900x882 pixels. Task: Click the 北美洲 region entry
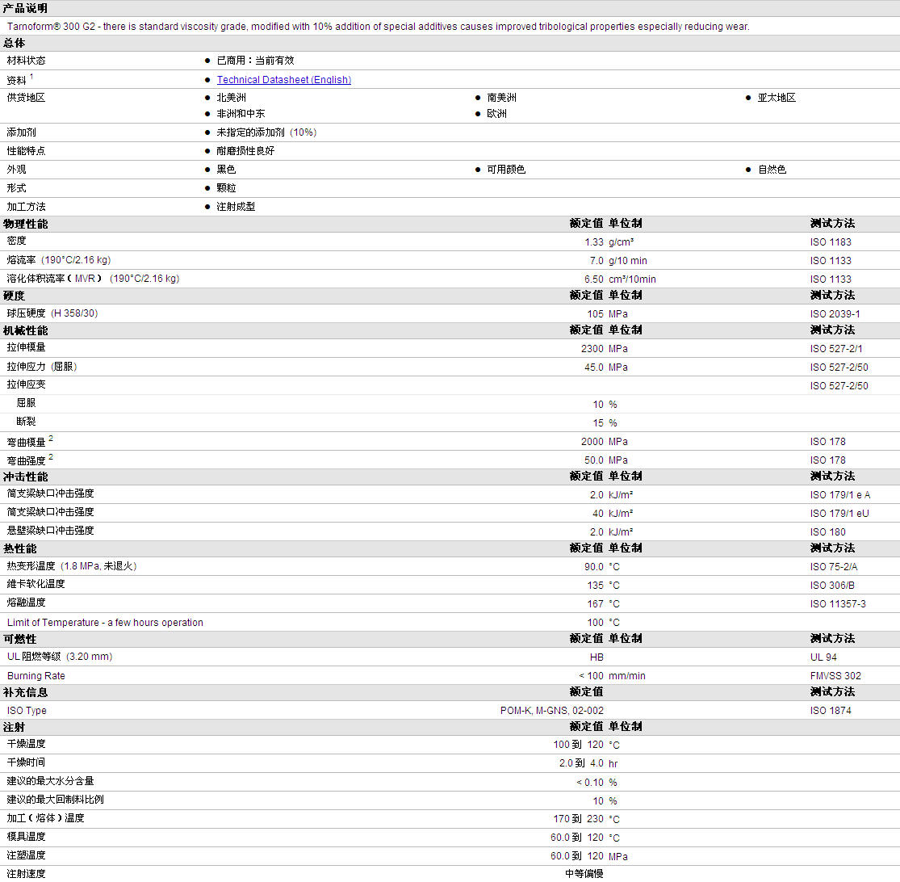231,98
